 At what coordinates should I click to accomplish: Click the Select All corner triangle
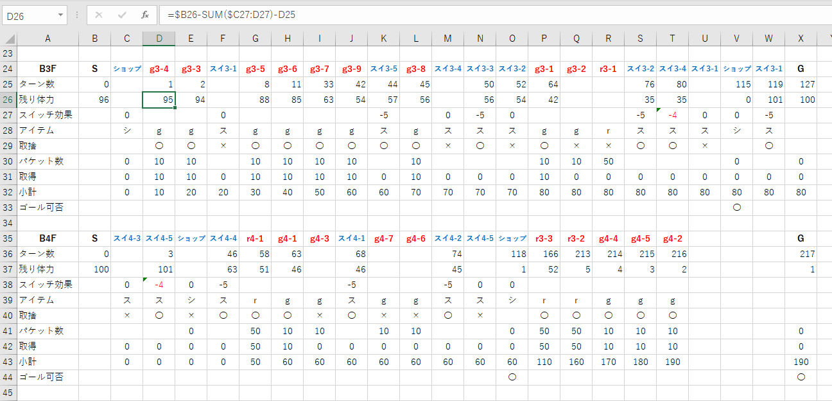[x=8, y=39]
